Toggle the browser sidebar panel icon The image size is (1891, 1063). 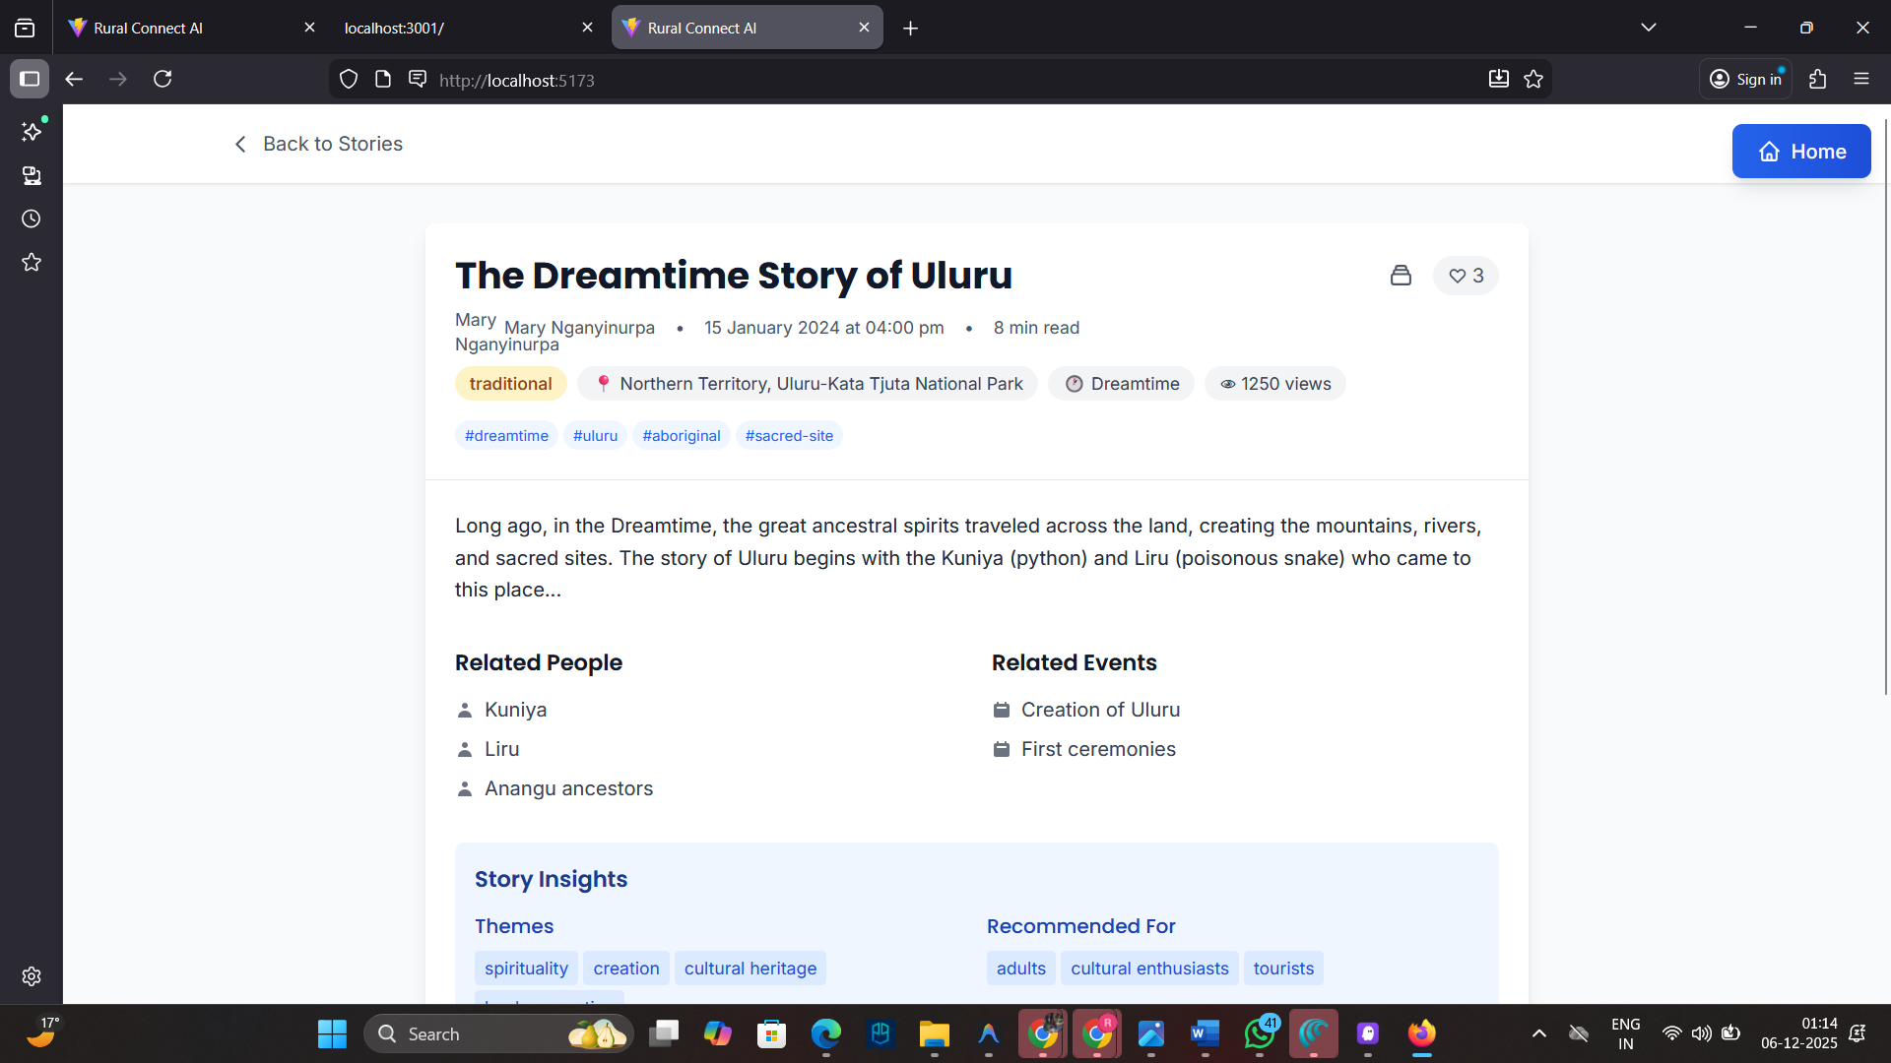click(30, 79)
